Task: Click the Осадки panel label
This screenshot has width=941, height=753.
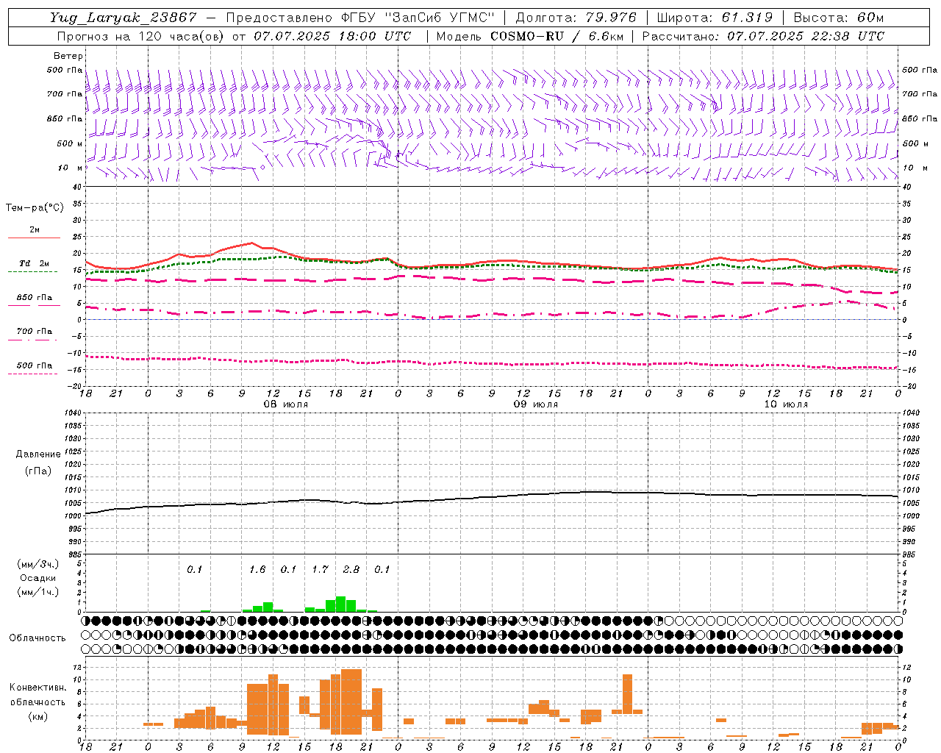Action: tap(38, 578)
